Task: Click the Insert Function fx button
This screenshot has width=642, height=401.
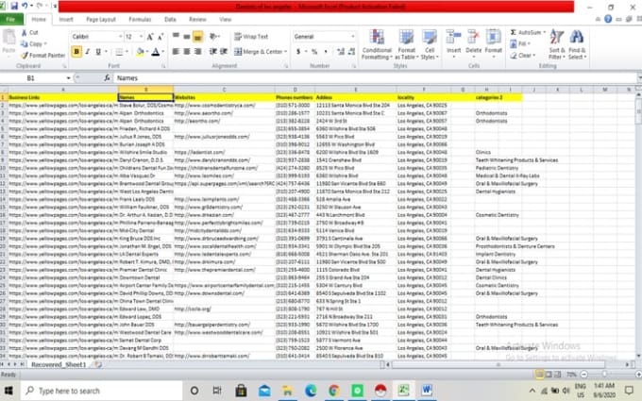Action: (x=107, y=77)
